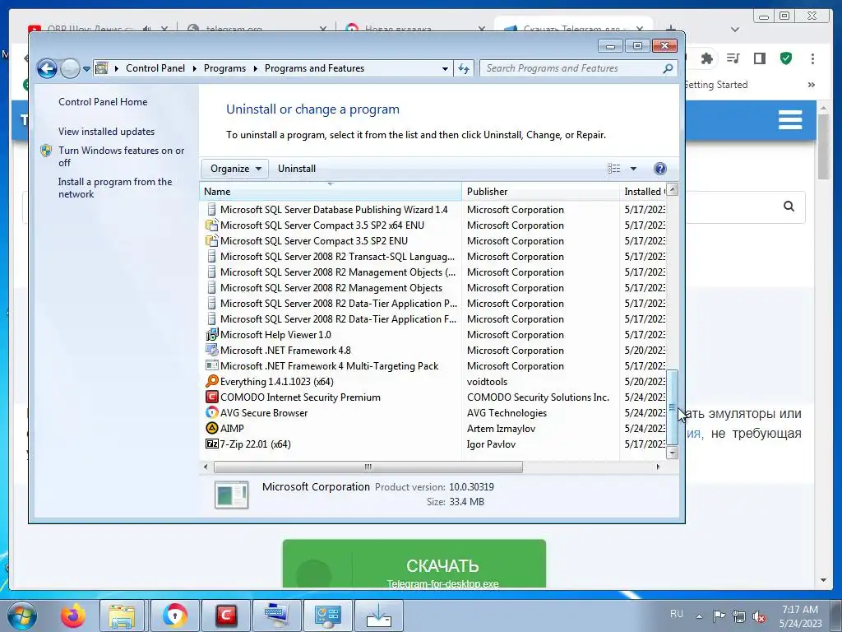
Task: Change the view with the views icon
Action: (613, 169)
